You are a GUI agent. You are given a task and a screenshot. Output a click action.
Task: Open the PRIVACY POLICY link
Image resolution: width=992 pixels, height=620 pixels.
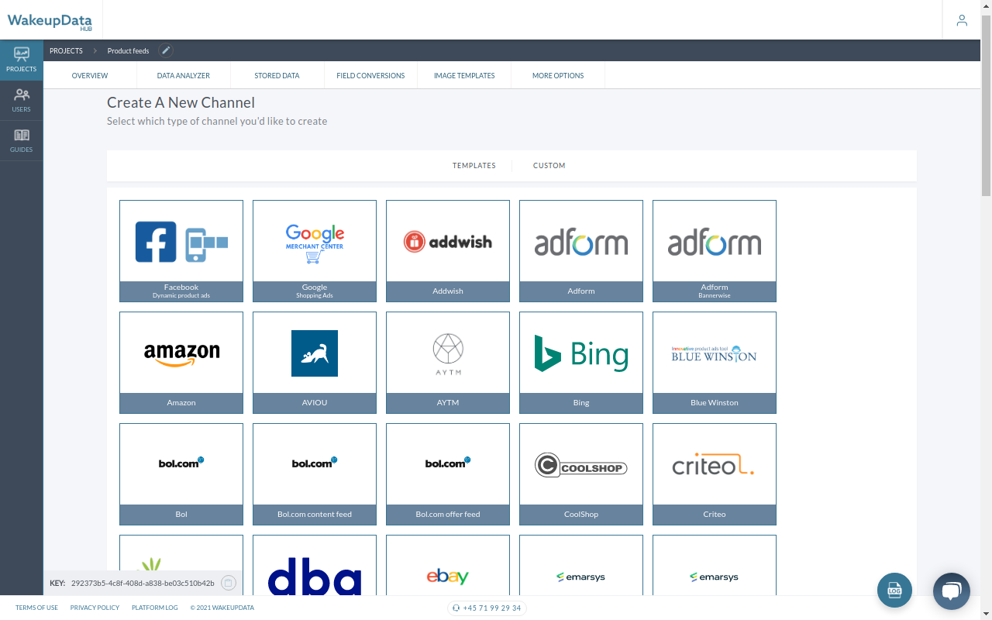pyautogui.click(x=94, y=608)
